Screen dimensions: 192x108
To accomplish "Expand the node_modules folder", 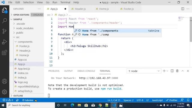I will (27, 28).
